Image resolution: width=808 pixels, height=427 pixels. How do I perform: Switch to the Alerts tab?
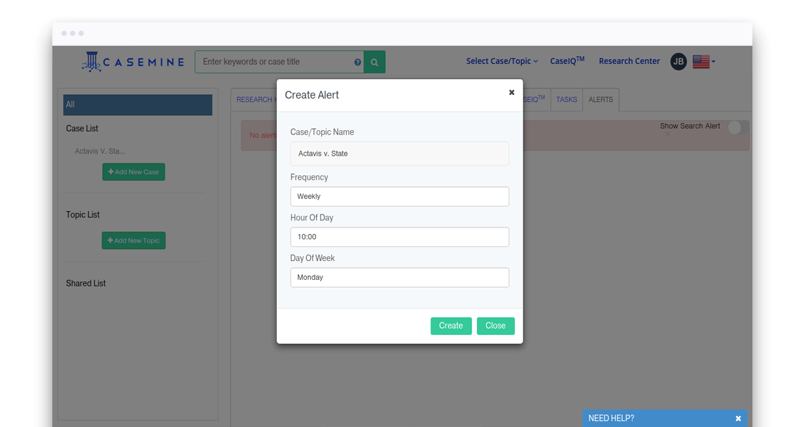point(601,100)
